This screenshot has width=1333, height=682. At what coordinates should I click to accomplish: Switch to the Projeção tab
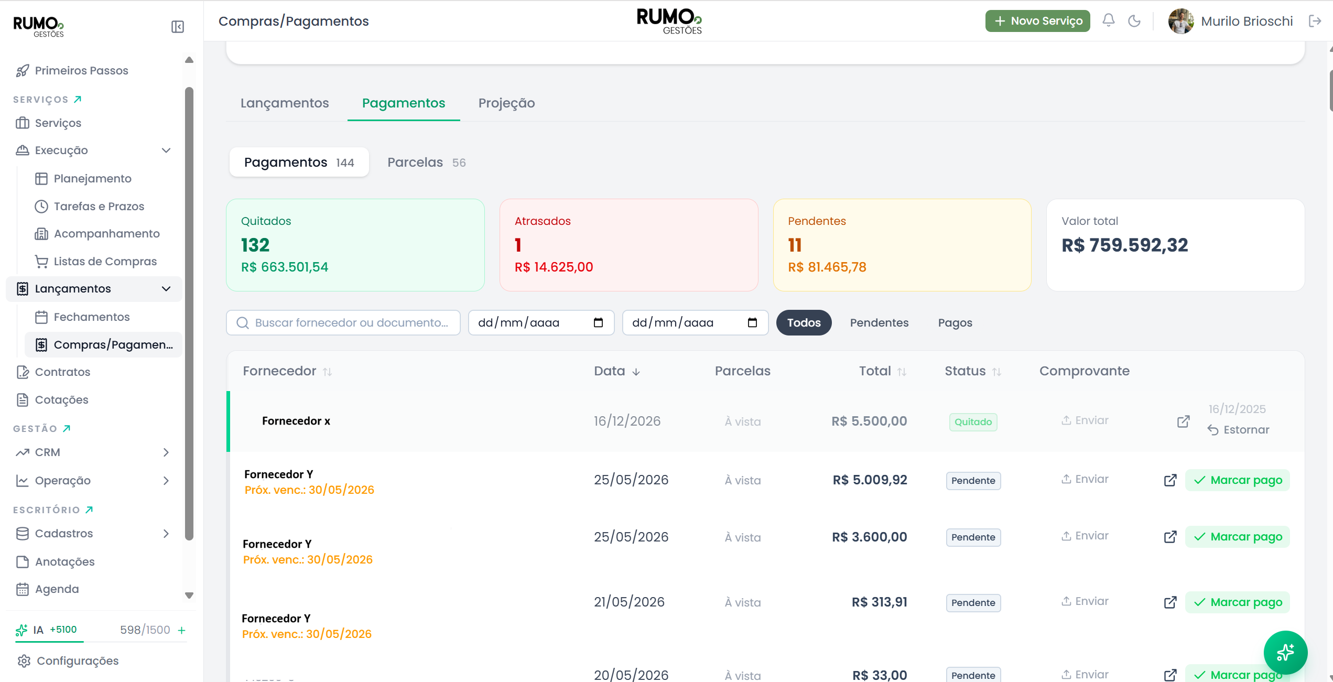pyautogui.click(x=506, y=103)
